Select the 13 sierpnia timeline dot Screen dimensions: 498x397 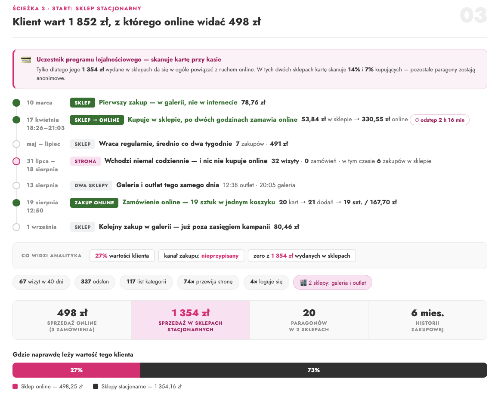click(x=16, y=185)
